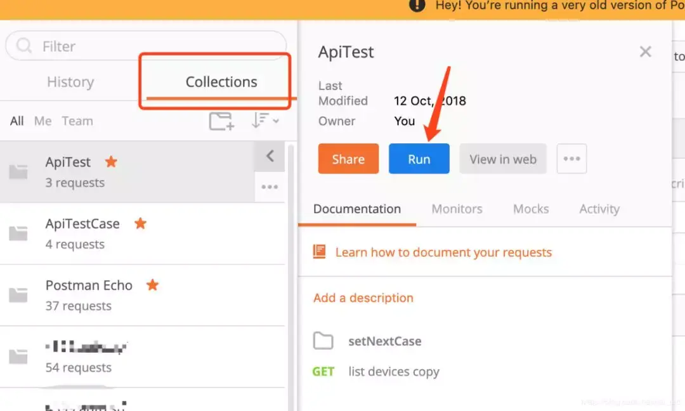Click the ApiTestCase folder icon
685x411 pixels.
(x=18, y=233)
